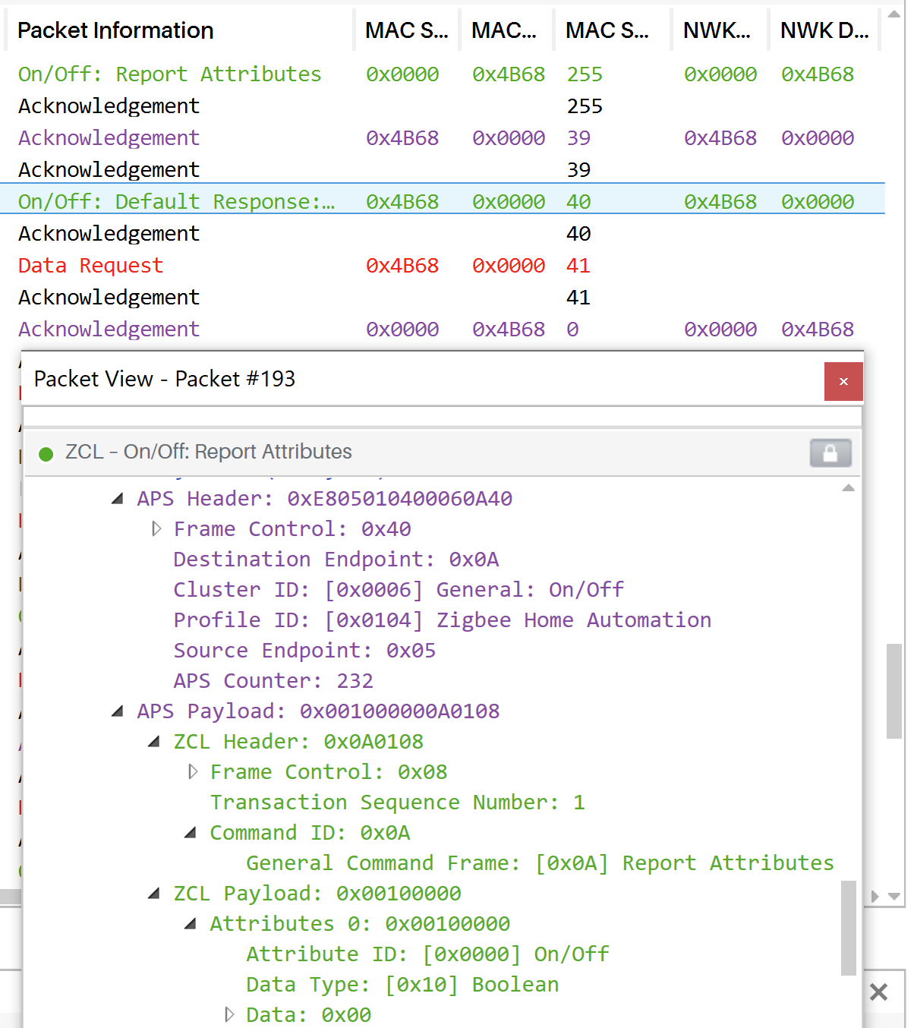Select the Data Request packet row
The height and width of the screenshot is (1028, 914).
pos(90,265)
